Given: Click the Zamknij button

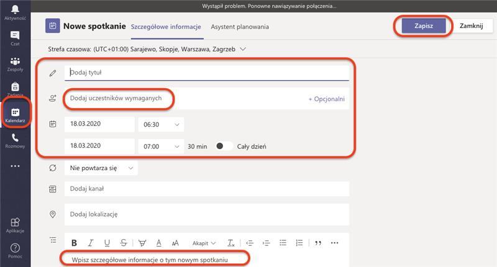Looking at the screenshot, I should coord(471,26).
